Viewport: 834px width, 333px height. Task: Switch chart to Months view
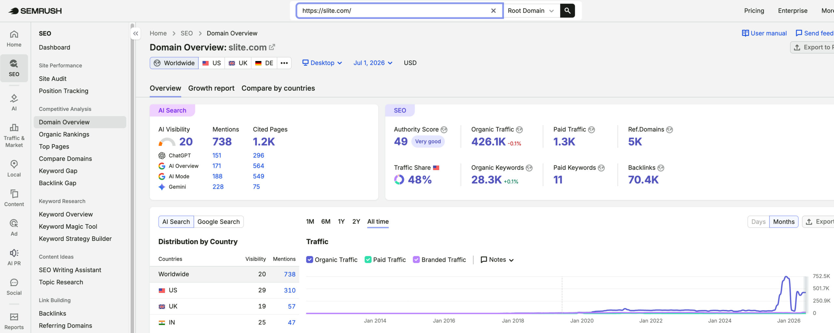point(784,222)
